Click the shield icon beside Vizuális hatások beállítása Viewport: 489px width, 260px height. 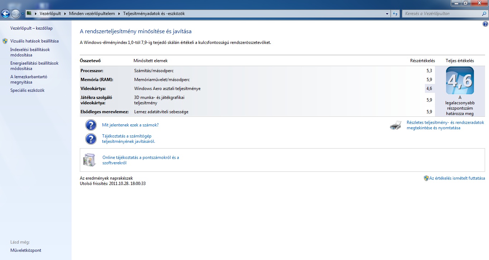click(5, 41)
